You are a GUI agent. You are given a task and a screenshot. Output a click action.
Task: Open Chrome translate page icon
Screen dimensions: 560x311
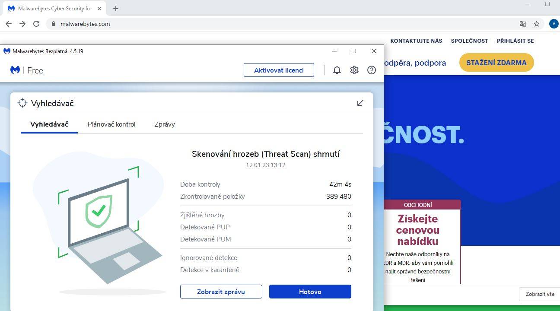click(x=523, y=24)
